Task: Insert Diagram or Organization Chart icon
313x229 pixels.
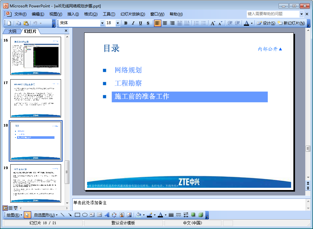Action: point(114,215)
